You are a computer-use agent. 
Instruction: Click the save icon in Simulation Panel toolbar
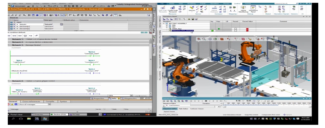(x=193, y=19)
